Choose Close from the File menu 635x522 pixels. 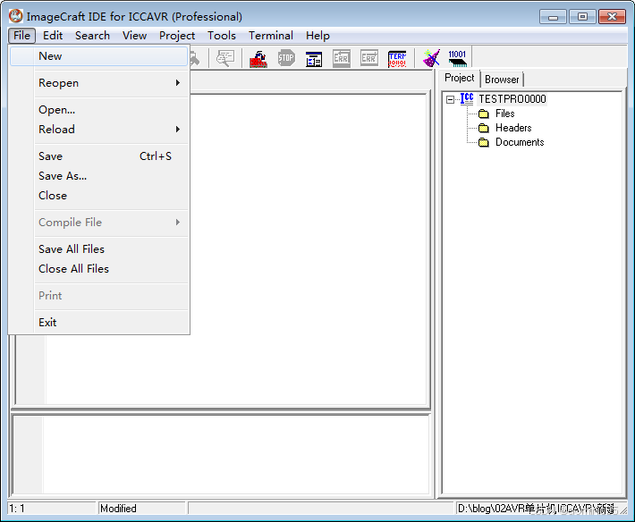click(98, 196)
